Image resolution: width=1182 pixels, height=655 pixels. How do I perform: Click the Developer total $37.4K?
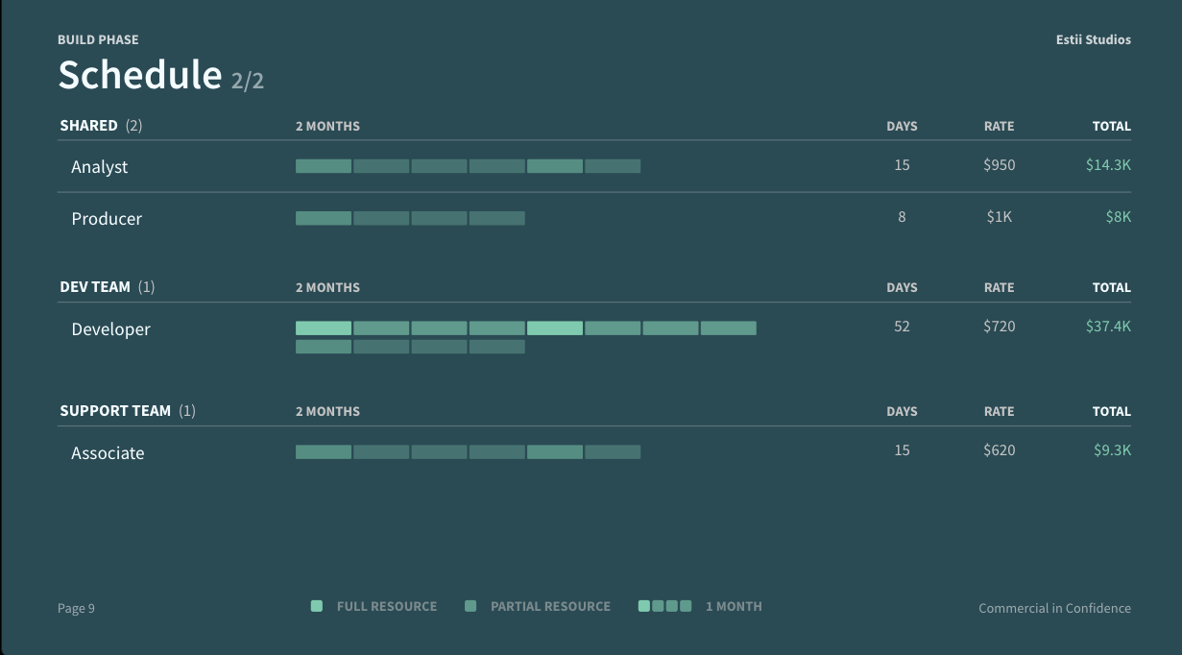1108,327
